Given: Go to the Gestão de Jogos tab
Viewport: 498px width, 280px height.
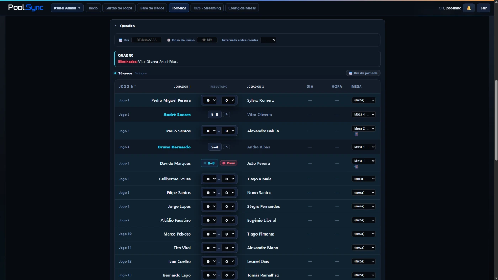Looking at the screenshot, I should click(119, 8).
